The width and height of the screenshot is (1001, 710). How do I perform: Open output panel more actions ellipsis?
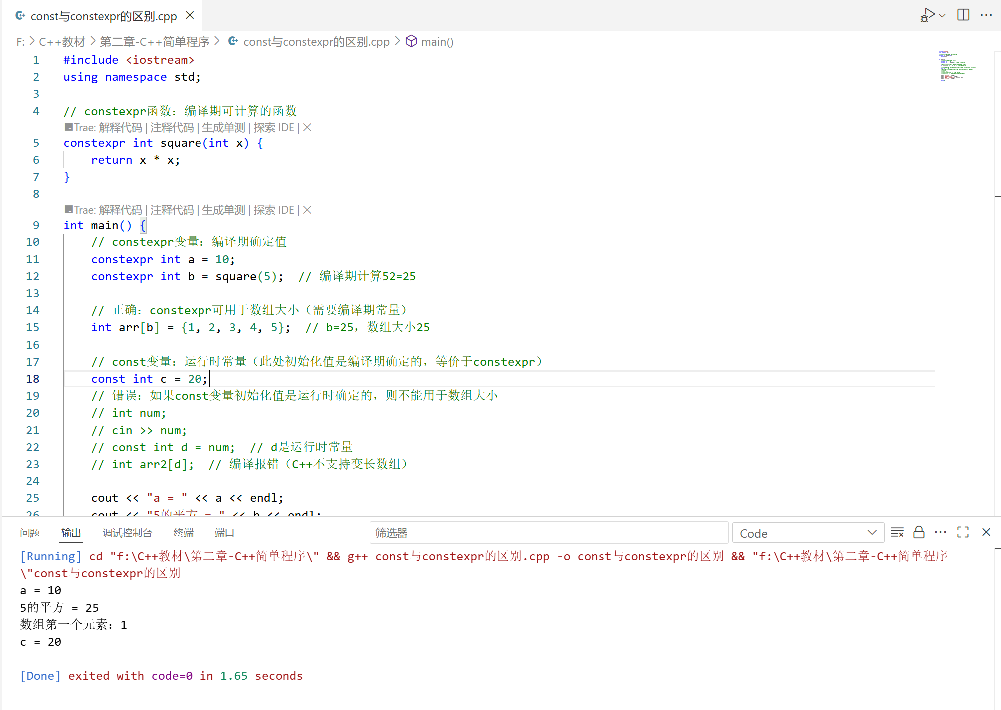[x=940, y=532]
